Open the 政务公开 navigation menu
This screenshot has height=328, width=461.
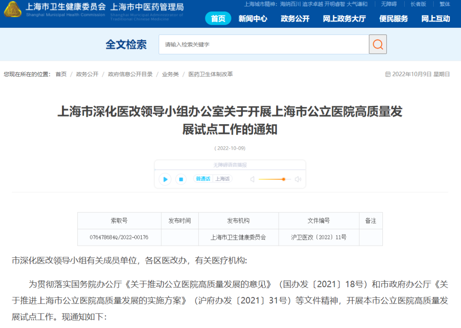295,19
